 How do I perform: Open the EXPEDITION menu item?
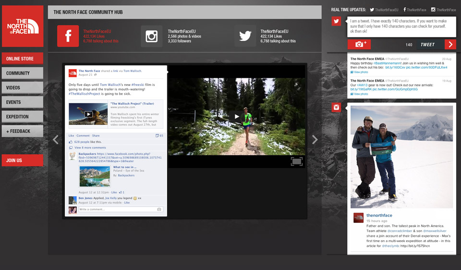click(x=23, y=116)
